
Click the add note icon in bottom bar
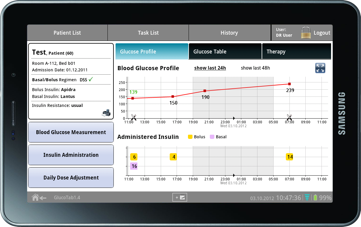coord(180,197)
